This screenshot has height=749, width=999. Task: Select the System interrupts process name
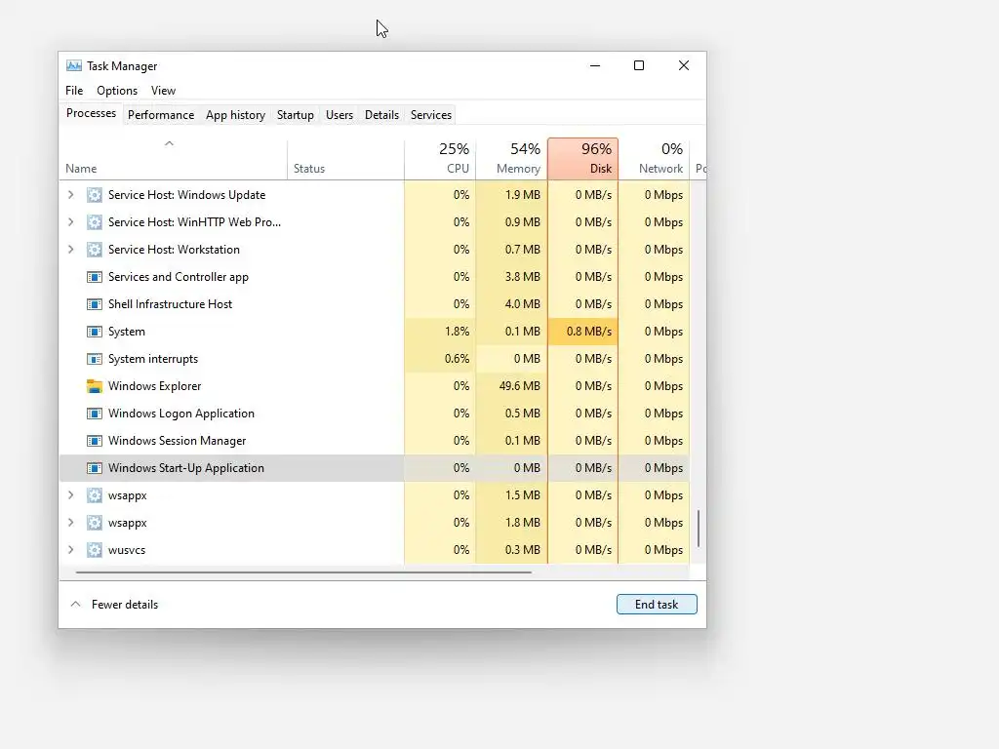153,359
